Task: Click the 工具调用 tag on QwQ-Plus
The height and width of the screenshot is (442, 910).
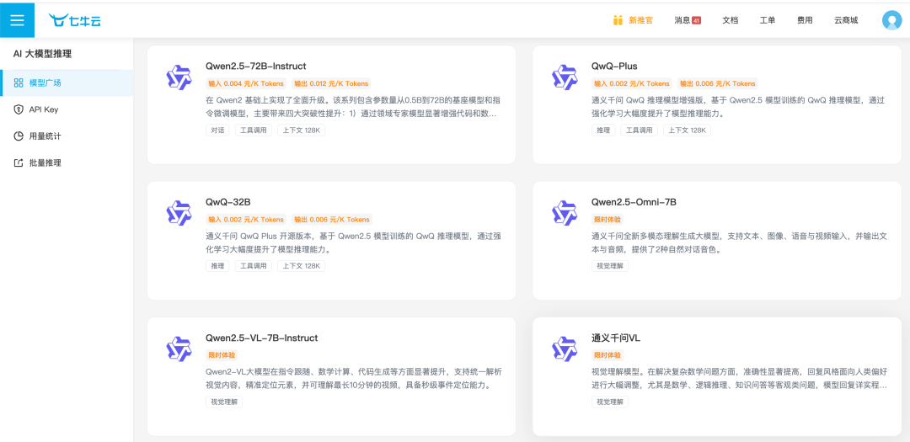Action: pyautogui.click(x=639, y=130)
